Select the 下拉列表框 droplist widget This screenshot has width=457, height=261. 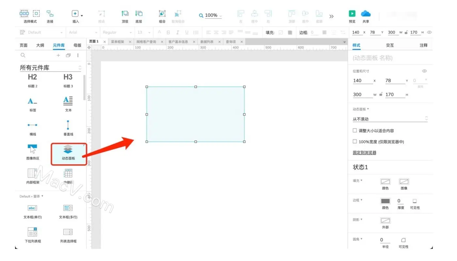pyautogui.click(x=32, y=235)
